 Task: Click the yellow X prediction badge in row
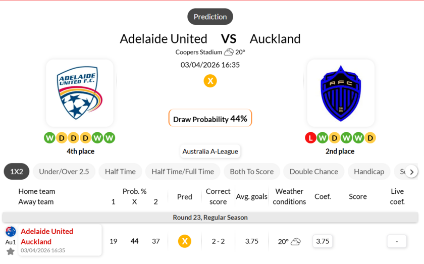click(185, 241)
